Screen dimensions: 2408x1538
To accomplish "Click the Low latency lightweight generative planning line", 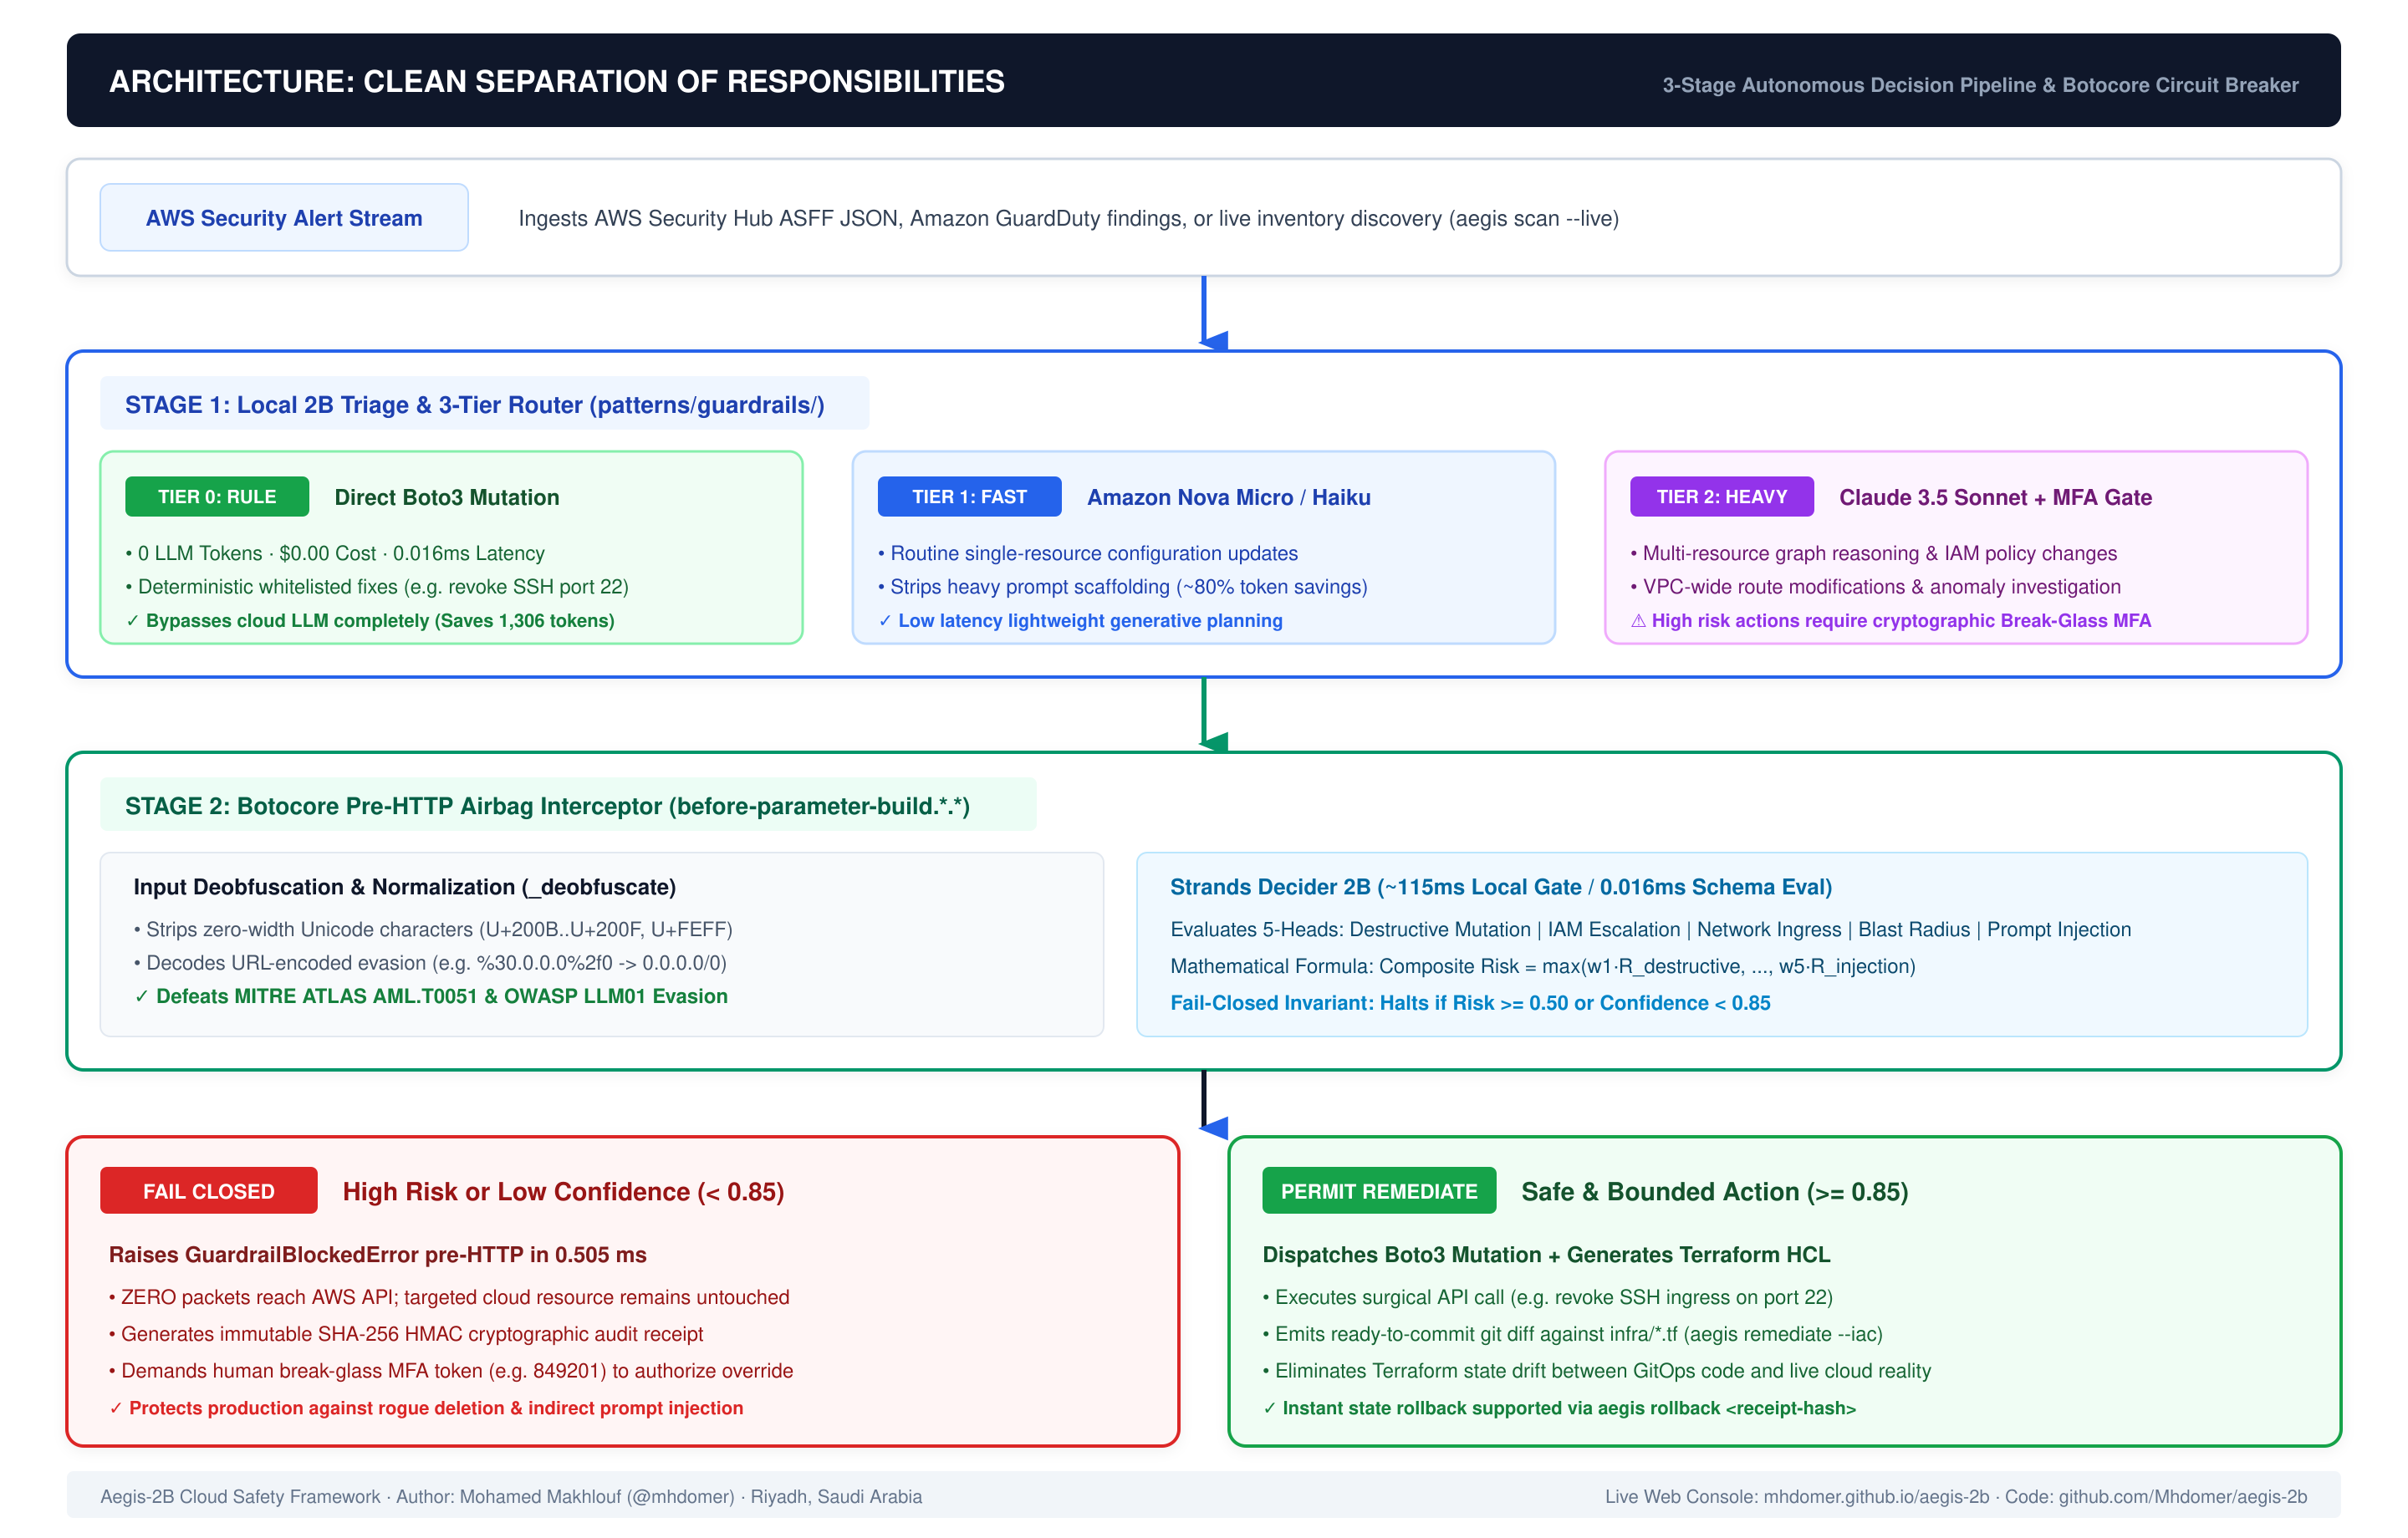I will 1080,620.
